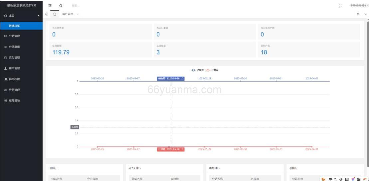
Task: Click the 2025-05-26 data point on bottom axis
Action: tap(97, 147)
